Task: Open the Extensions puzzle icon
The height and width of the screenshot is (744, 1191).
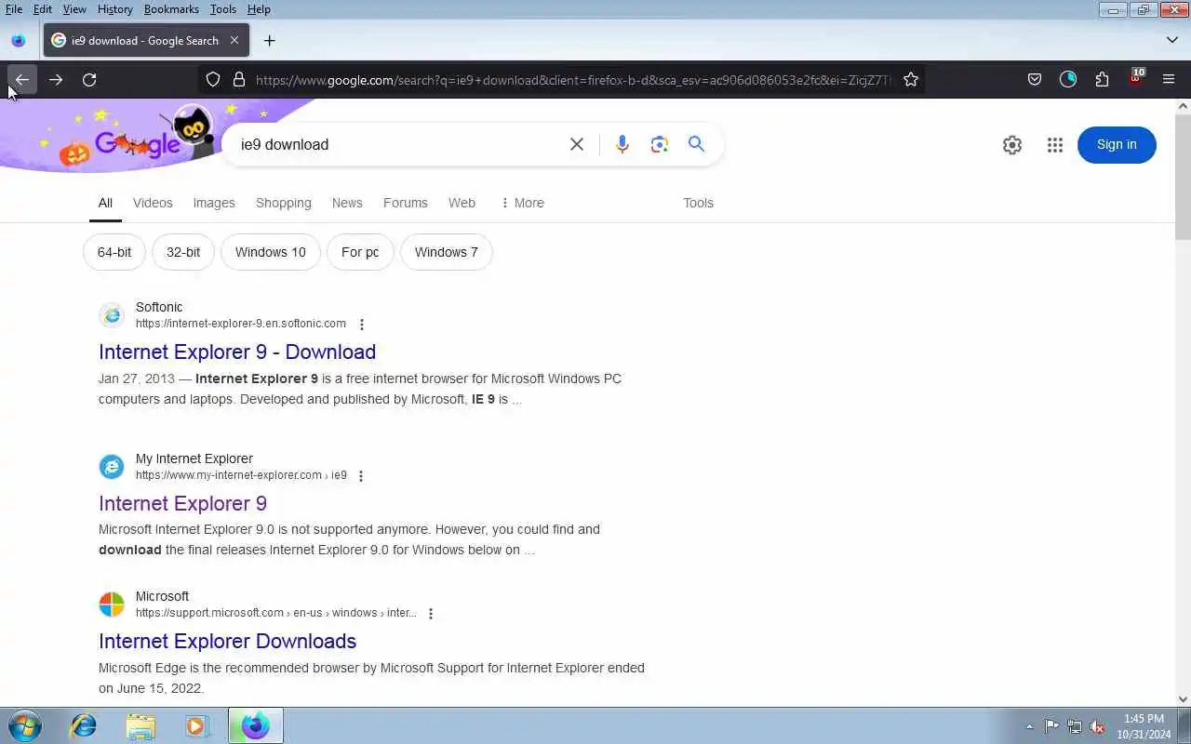Action: (1102, 80)
